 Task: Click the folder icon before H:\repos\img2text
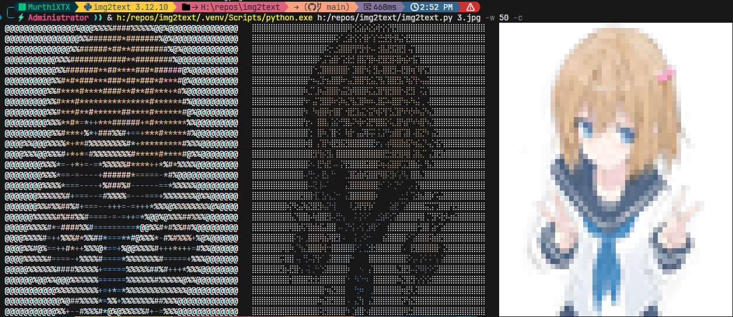[186, 7]
